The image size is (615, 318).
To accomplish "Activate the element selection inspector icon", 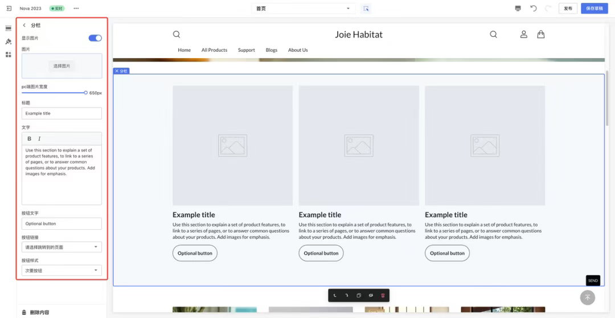I will pyautogui.click(x=366, y=9).
